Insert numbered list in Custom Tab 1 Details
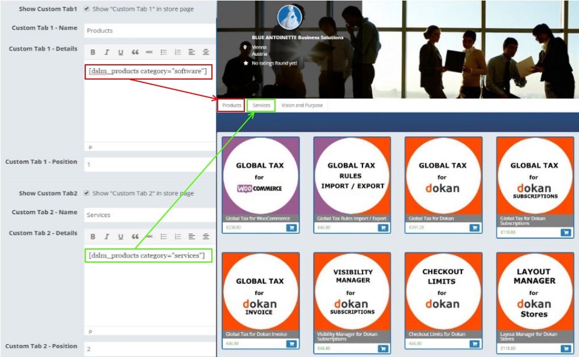 (178, 52)
